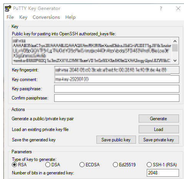
Task: Click Save public key button
Action: click(x=116, y=140)
